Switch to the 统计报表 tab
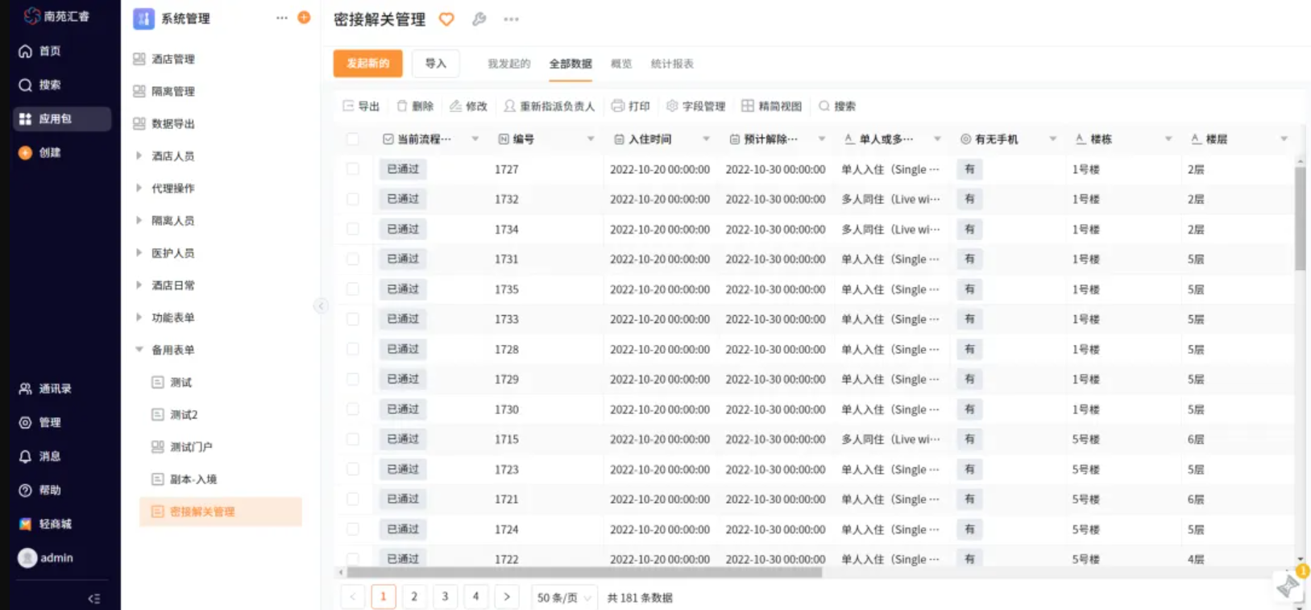 pos(672,64)
